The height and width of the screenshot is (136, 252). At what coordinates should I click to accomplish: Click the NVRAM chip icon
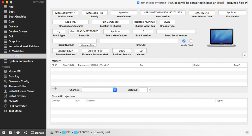6,101
